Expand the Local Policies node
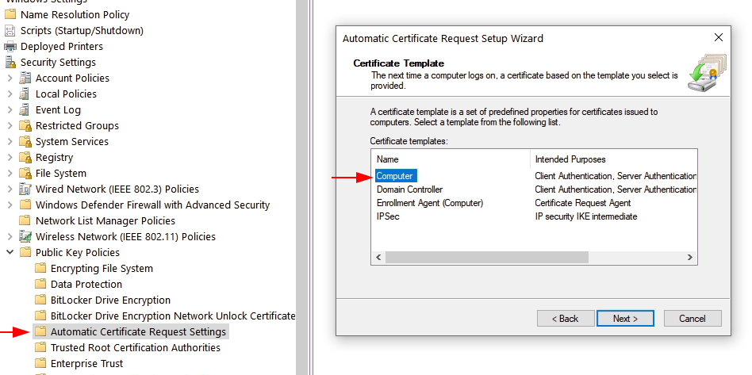This screenshot has width=752, height=375. tap(10, 94)
